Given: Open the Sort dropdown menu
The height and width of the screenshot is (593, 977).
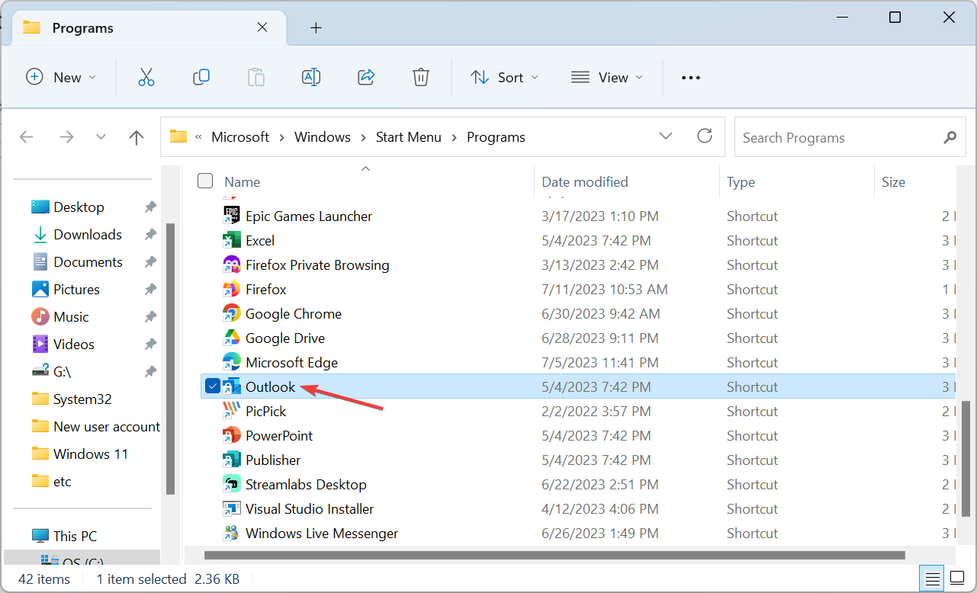Looking at the screenshot, I should (x=504, y=77).
